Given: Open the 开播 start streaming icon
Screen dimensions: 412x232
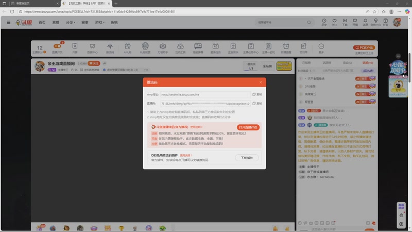Looking at the screenshot, I should [x=355, y=22].
